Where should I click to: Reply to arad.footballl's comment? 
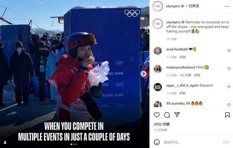pyautogui.click(x=182, y=57)
